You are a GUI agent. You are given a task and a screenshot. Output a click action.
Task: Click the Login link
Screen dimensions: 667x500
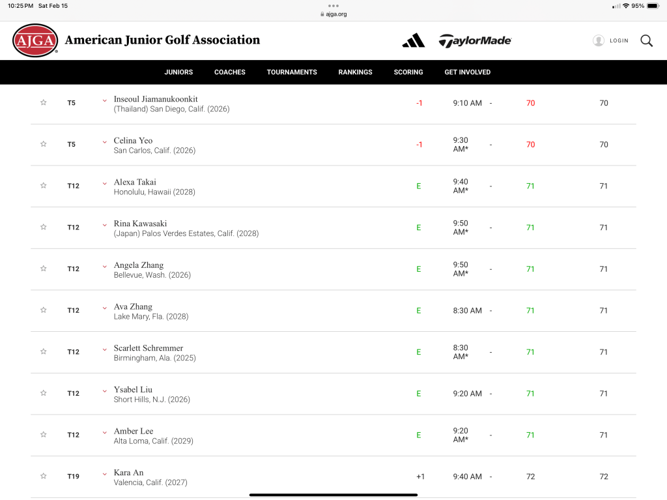pos(619,40)
